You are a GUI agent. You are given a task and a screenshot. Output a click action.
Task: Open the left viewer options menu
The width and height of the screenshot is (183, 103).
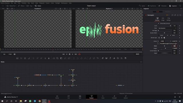point(74,9)
